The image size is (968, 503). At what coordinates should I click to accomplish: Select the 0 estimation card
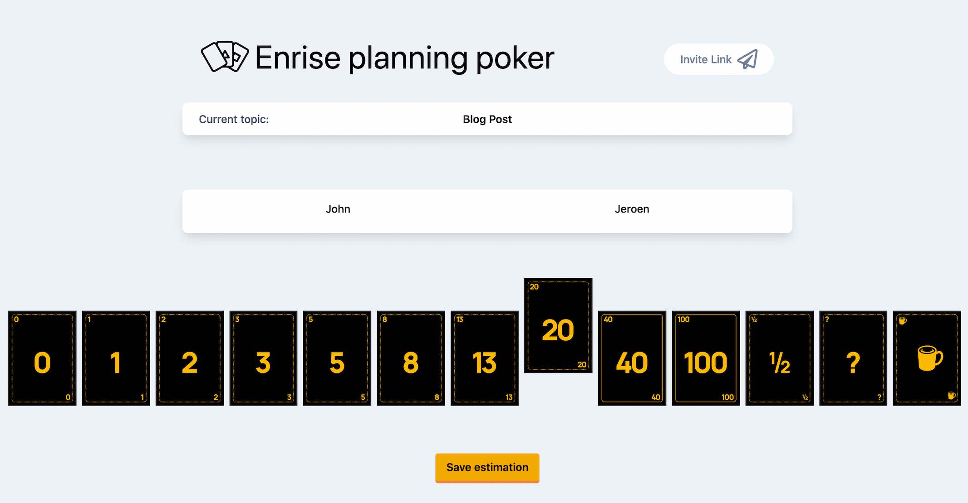tap(42, 358)
